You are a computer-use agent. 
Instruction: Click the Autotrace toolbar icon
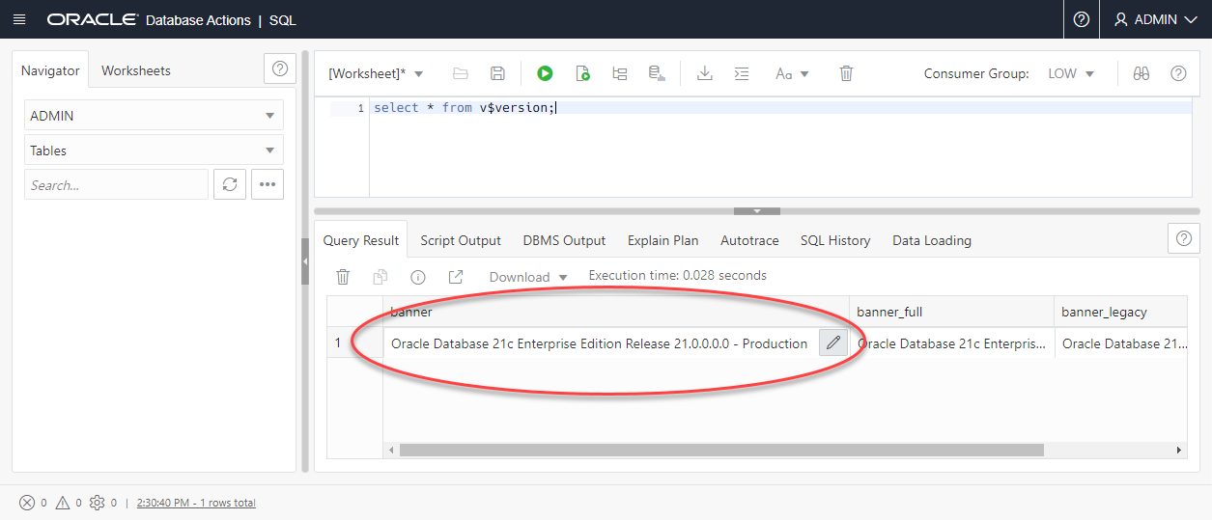[657, 73]
